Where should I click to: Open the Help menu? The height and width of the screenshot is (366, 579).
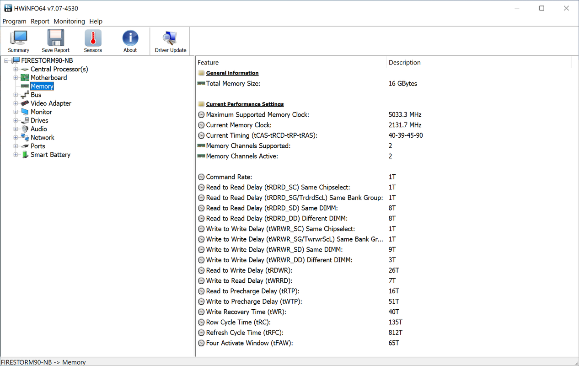[96, 22]
